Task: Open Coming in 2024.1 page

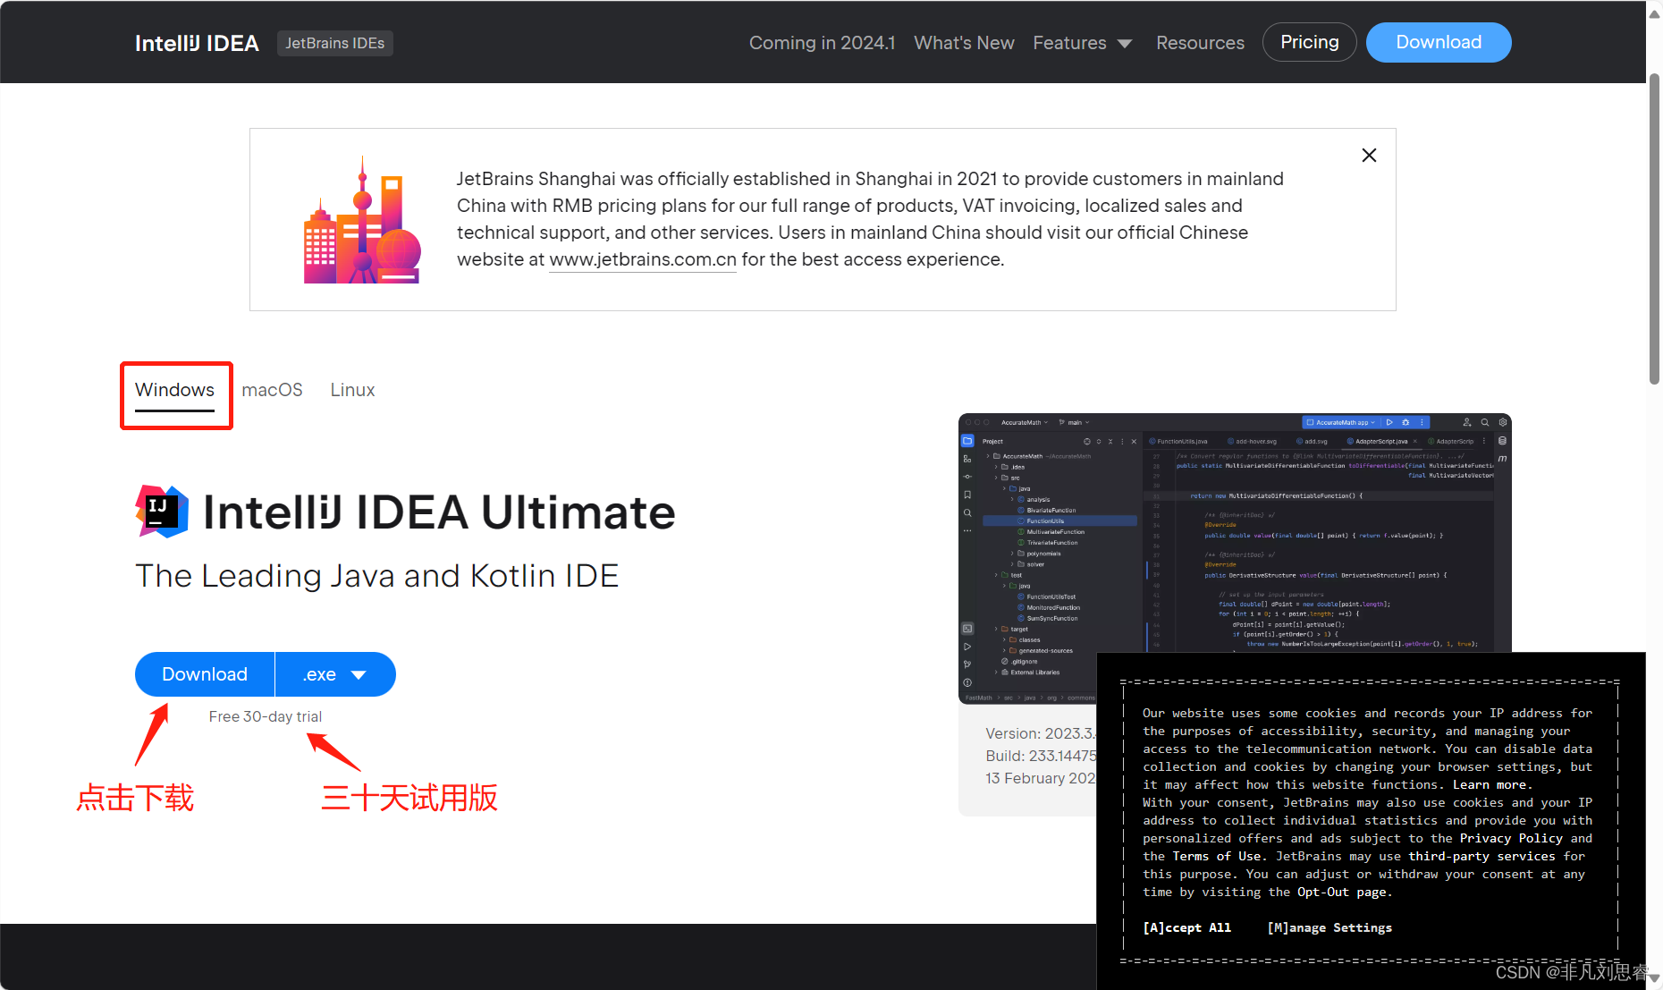Action: pos(822,43)
